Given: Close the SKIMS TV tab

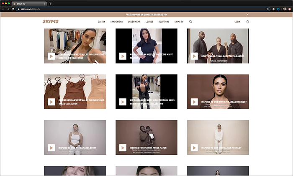Looking at the screenshot, I should [x=44, y=4].
